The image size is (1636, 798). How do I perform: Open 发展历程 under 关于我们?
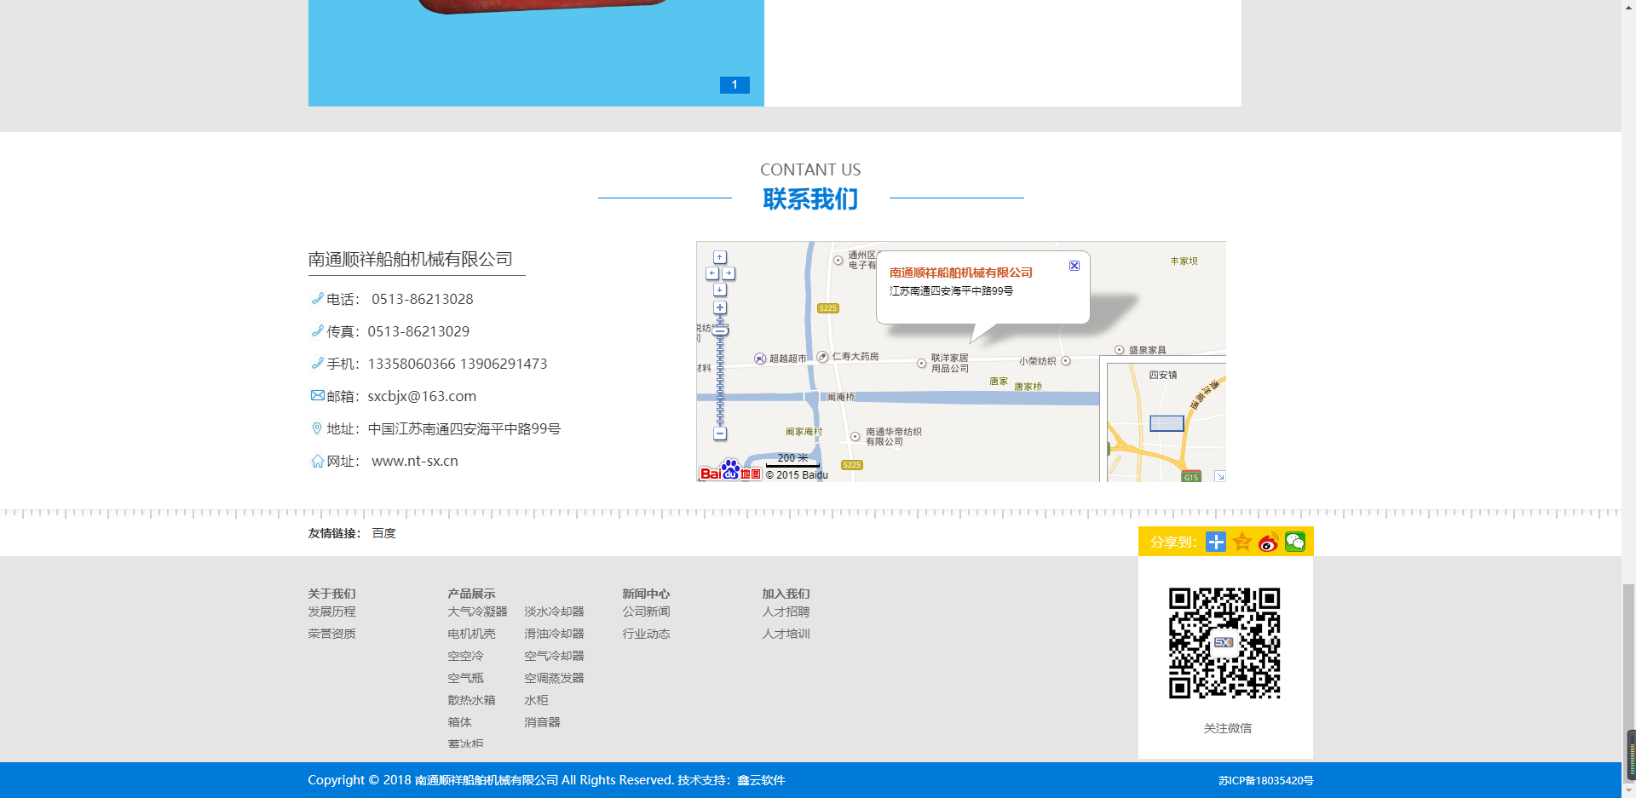coord(331,611)
